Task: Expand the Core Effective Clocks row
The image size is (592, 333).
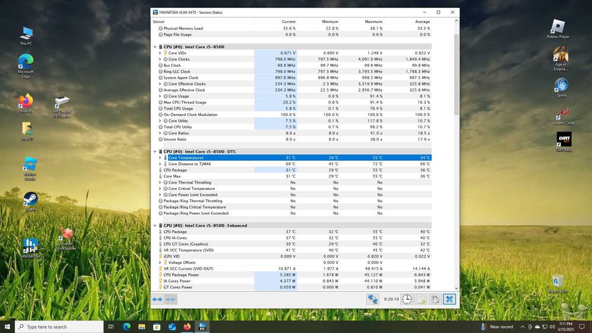Action: (160, 84)
